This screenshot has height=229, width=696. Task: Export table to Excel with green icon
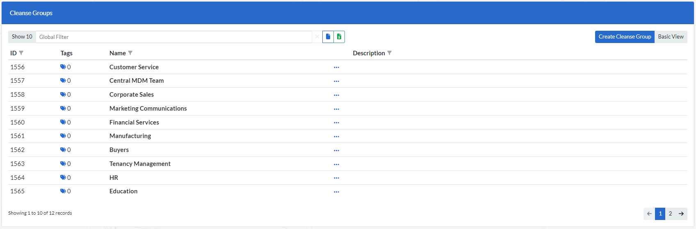coord(339,37)
